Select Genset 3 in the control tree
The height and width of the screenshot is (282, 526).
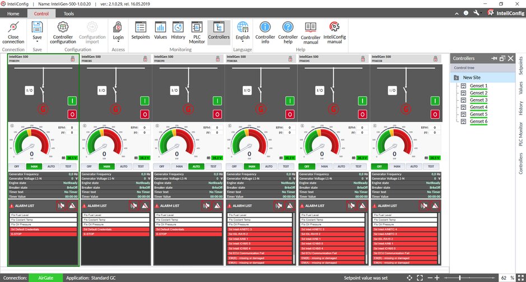click(x=478, y=100)
